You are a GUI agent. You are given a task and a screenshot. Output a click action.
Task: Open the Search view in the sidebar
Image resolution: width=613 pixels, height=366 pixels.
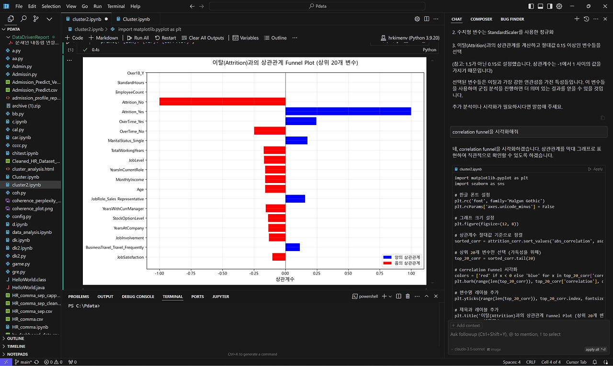[23, 19]
